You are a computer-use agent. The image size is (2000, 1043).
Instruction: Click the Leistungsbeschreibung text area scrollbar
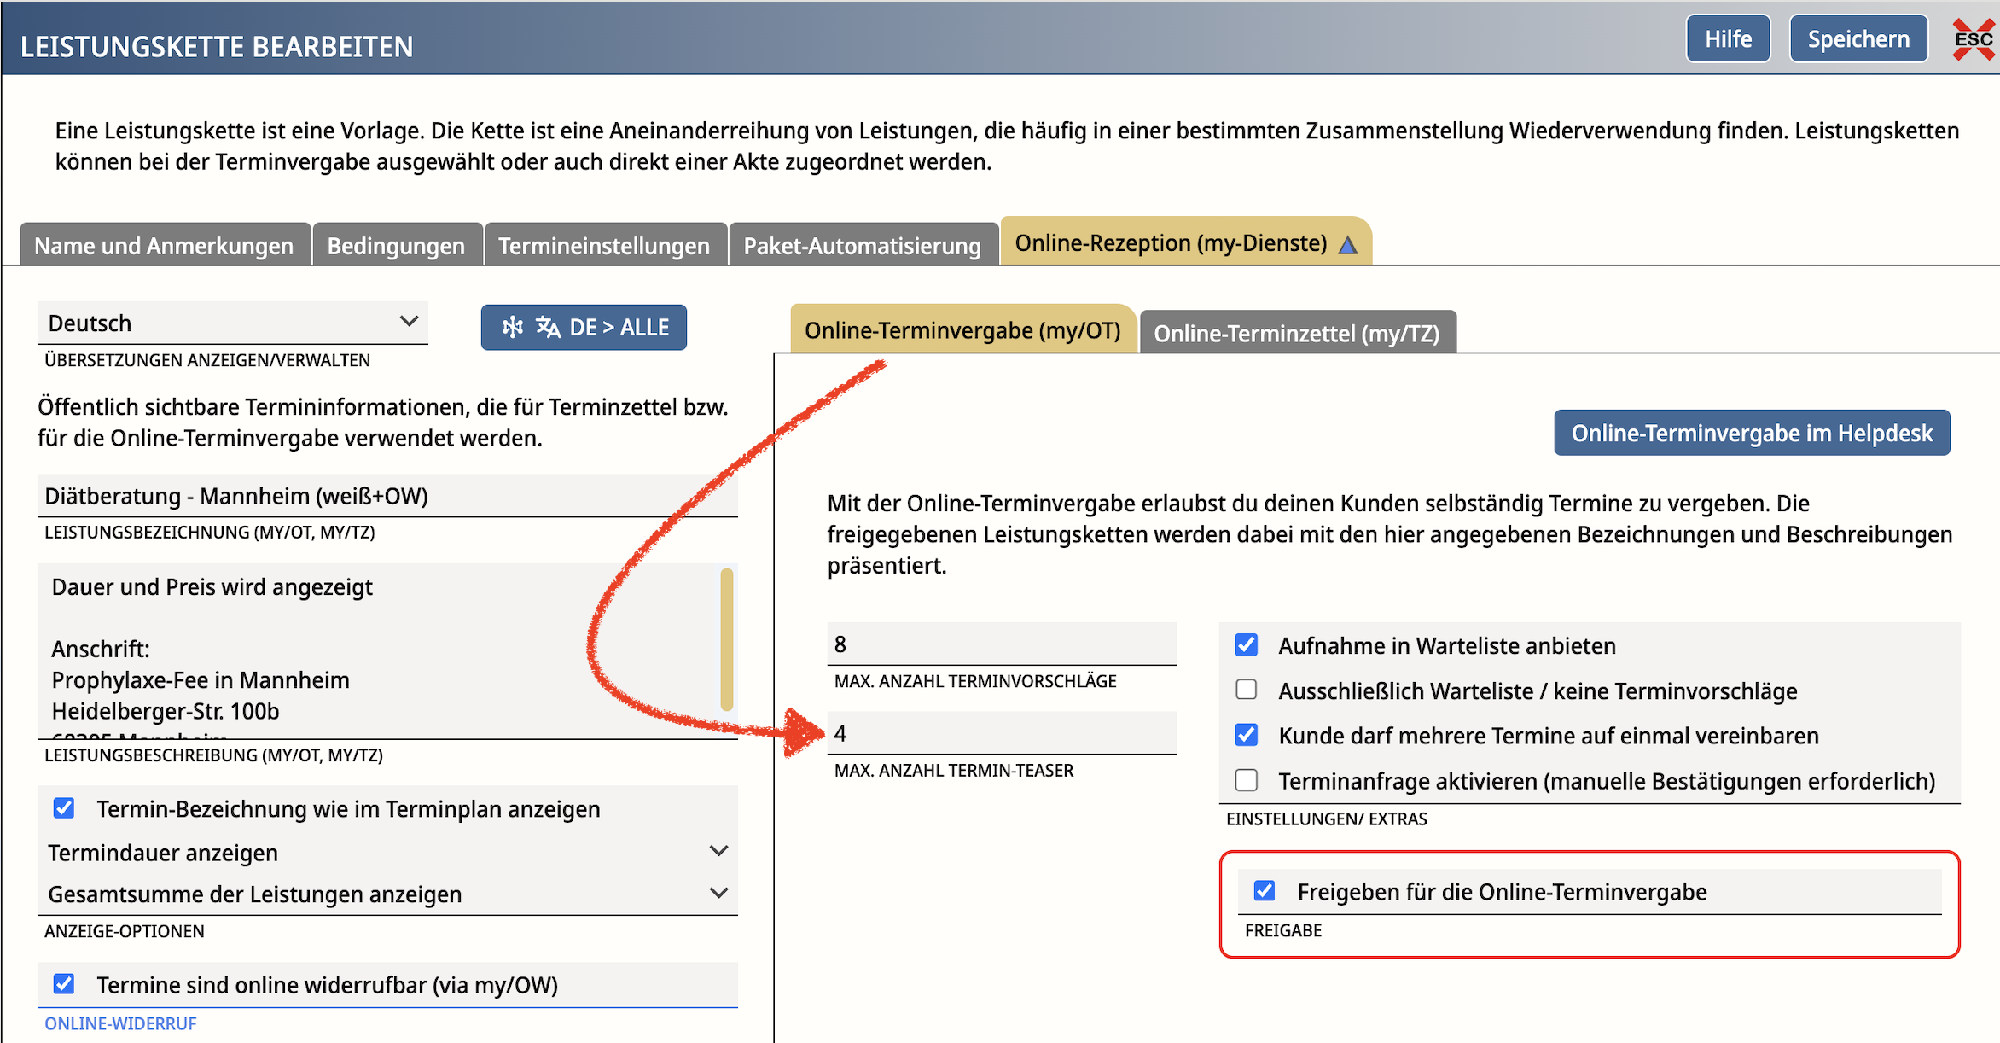pyautogui.click(x=727, y=639)
